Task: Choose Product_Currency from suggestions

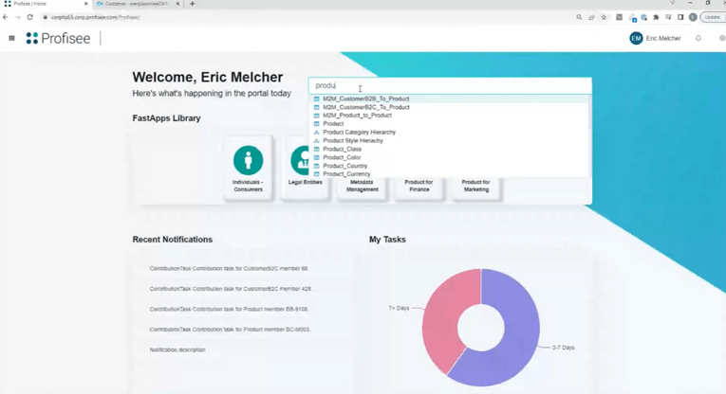Action: click(449, 174)
